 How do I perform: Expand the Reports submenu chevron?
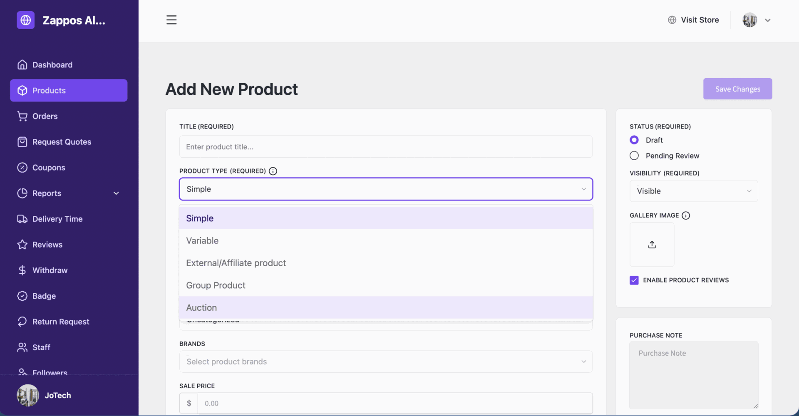pos(117,193)
